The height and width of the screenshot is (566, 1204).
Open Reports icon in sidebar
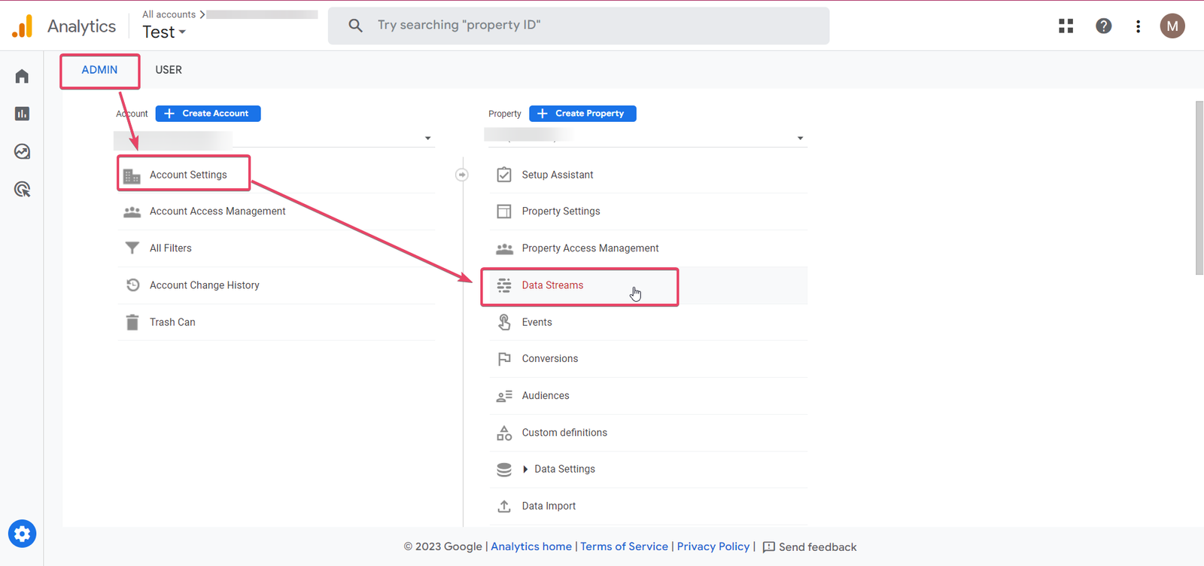(x=22, y=114)
